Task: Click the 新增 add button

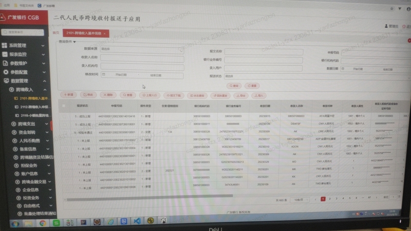Action: [x=68, y=94]
